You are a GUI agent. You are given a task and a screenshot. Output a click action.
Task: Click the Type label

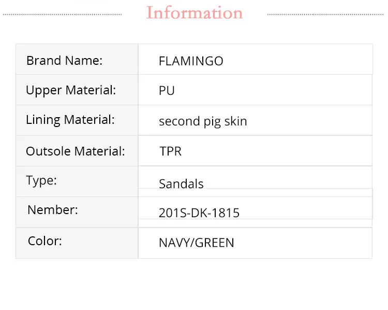pyautogui.click(x=41, y=180)
